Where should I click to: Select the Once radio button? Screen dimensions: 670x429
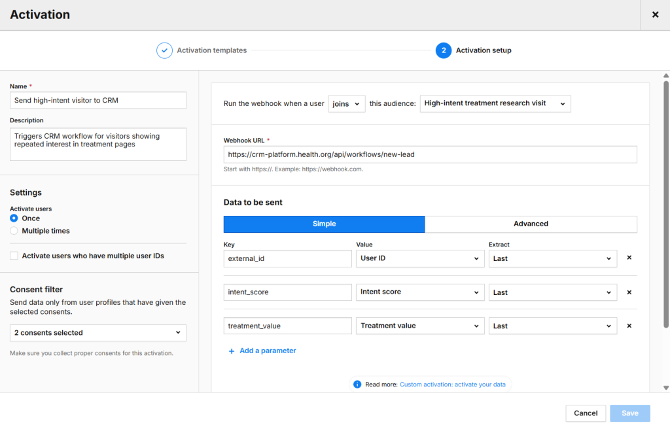pos(14,218)
